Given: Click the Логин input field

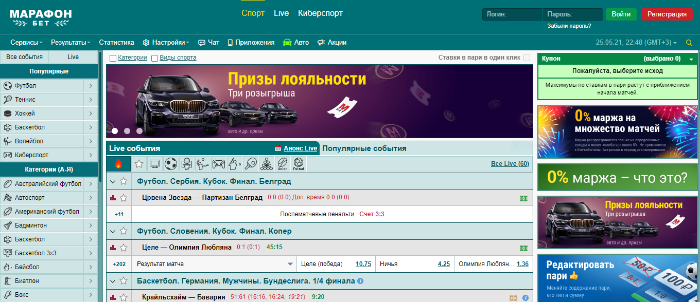Looking at the screenshot, I should coord(512,14).
